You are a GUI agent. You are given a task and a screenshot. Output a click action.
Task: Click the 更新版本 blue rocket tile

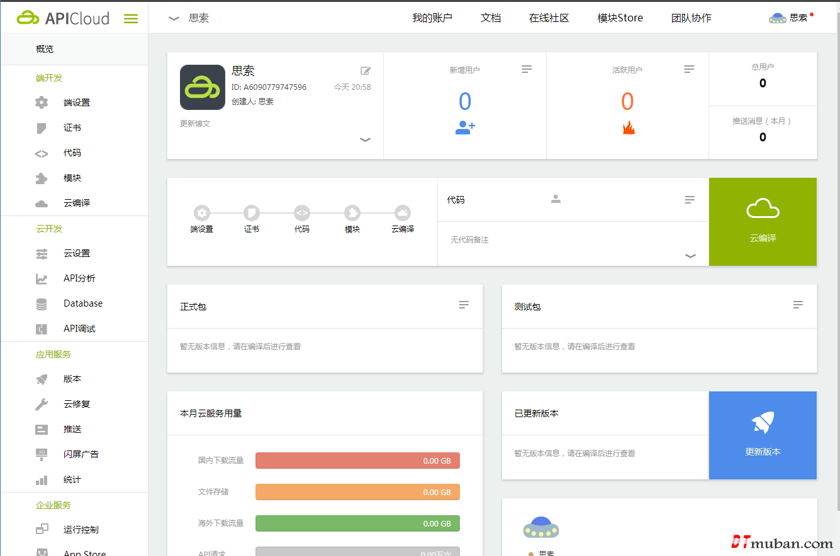(763, 435)
